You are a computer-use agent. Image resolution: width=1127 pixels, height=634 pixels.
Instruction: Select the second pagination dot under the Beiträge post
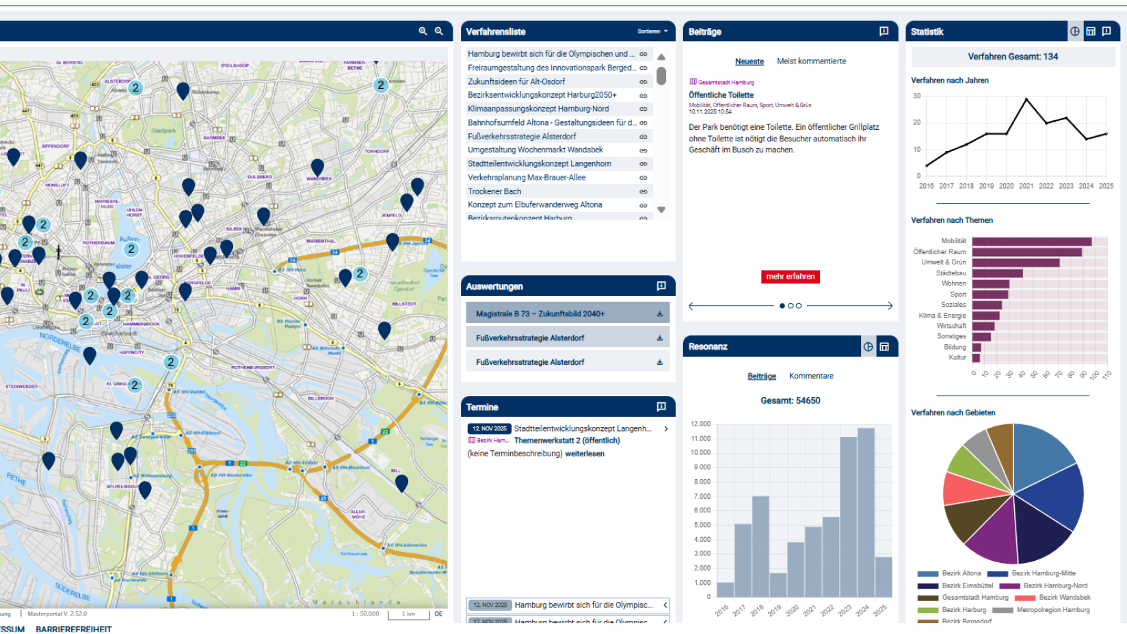(791, 305)
